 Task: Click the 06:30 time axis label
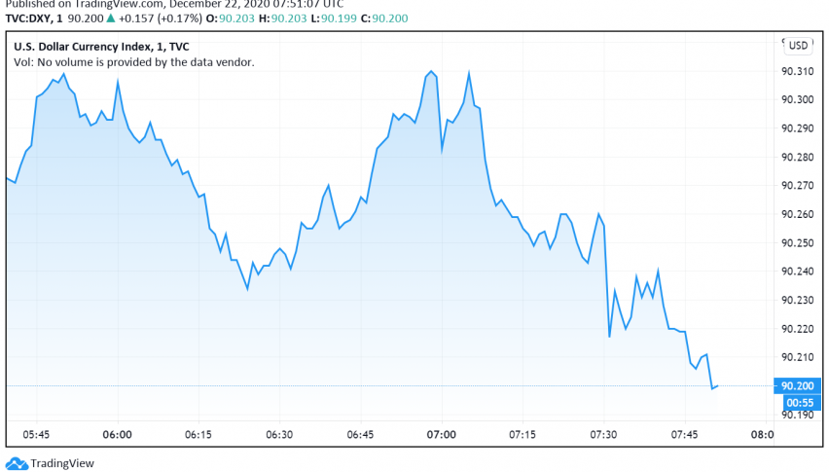(279, 434)
